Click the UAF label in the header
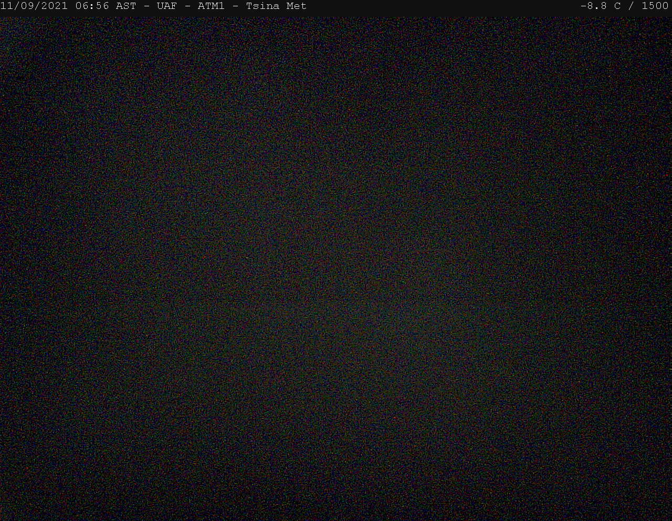The height and width of the screenshot is (521, 672). click(166, 6)
